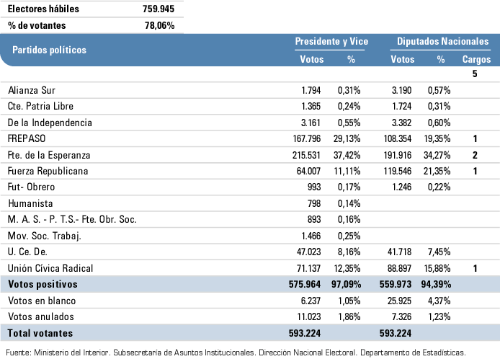Select the Fte. de la Esperanza row
Image resolution: width=500 pixels, height=359 pixels.
point(51,154)
